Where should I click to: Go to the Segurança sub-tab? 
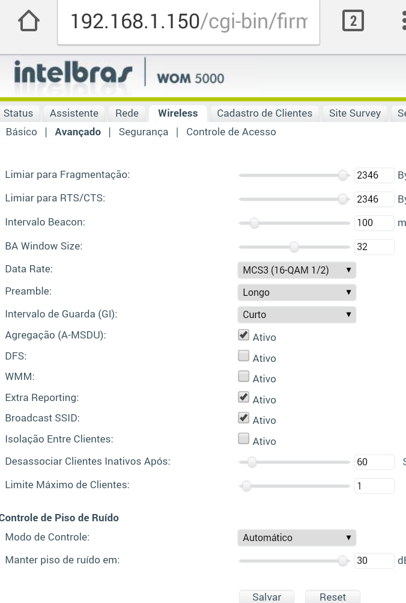coord(144,132)
